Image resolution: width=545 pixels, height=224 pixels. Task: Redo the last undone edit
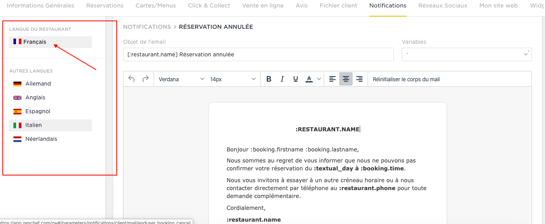pyautogui.click(x=146, y=79)
